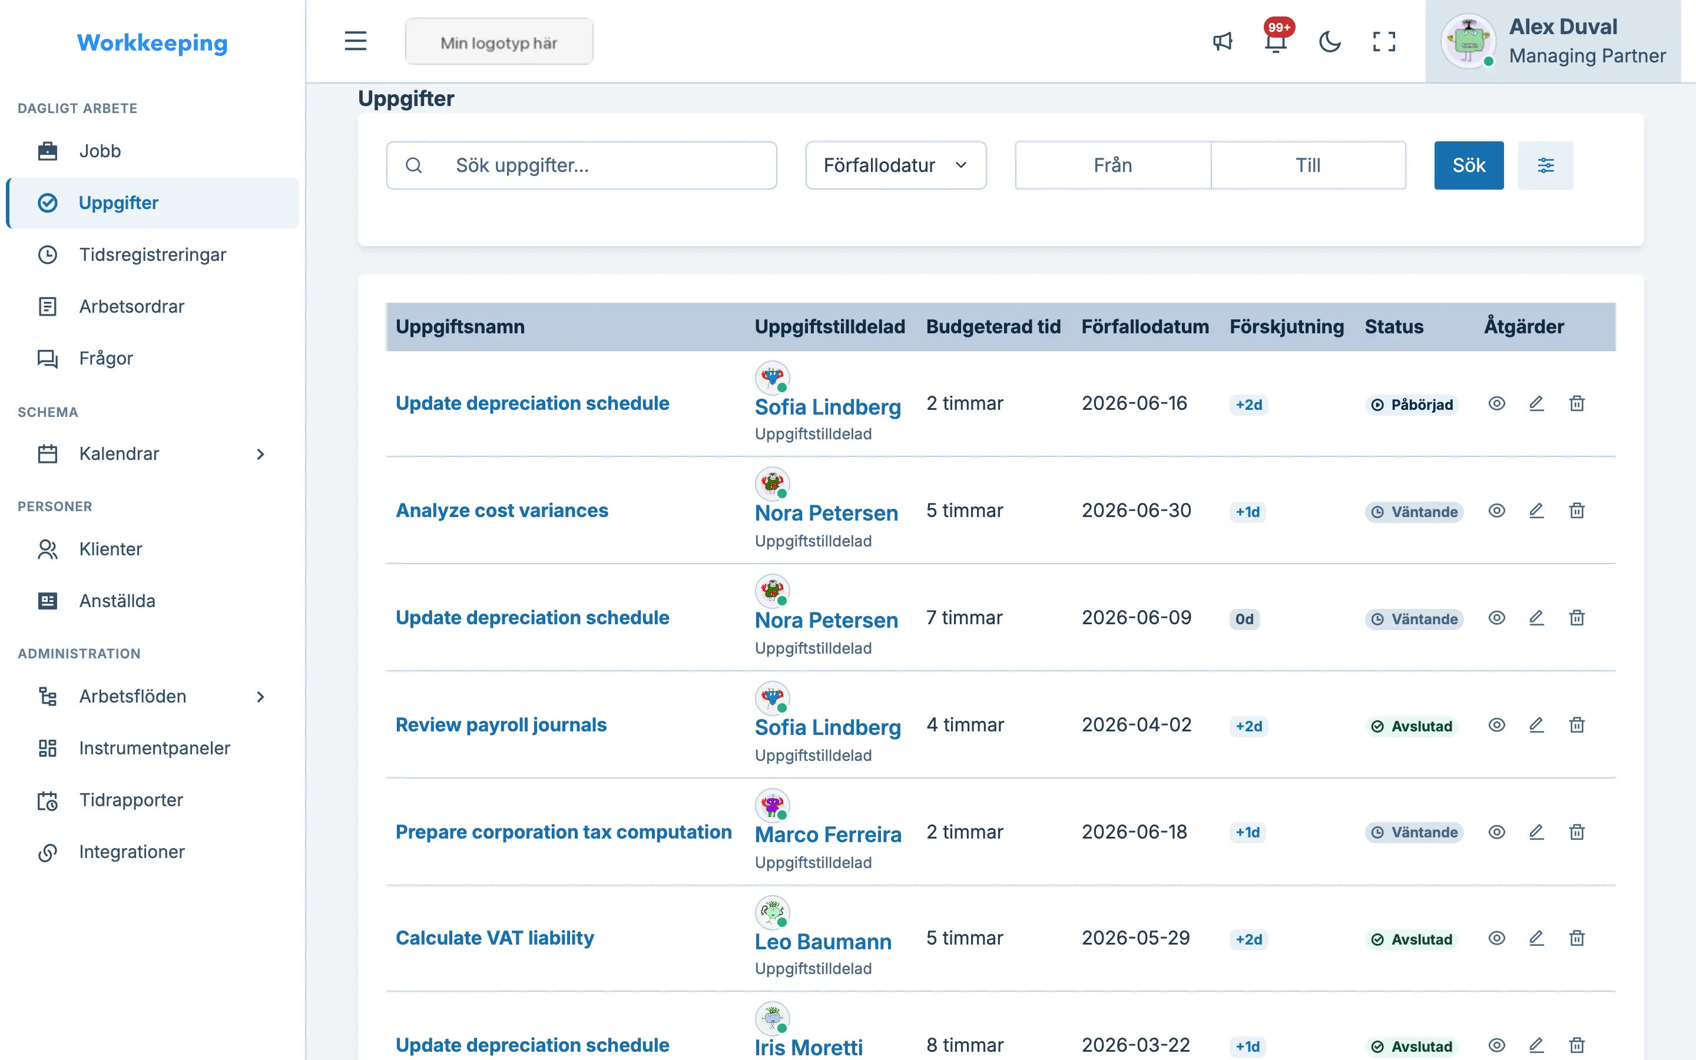View Prepare corporation tax computation with eye icon
Screen dimensions: 1696x1060
point(1496,832)
